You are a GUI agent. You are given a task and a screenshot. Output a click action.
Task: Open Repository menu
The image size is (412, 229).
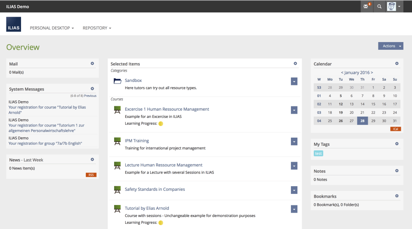(x=97, y=28)
